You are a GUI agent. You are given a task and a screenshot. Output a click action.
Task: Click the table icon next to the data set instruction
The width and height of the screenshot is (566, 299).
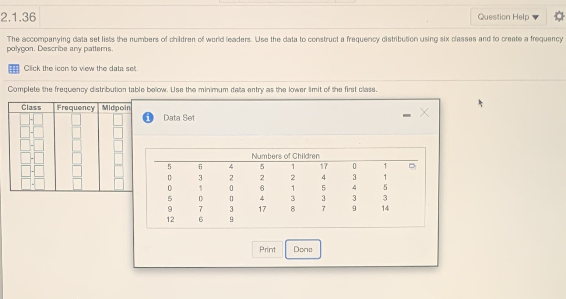14,69
